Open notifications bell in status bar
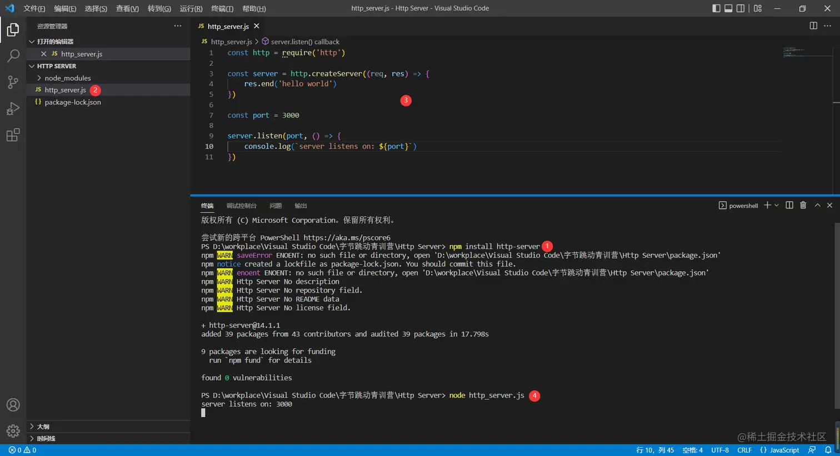This screenshot has width=840, height=456. 828,450
